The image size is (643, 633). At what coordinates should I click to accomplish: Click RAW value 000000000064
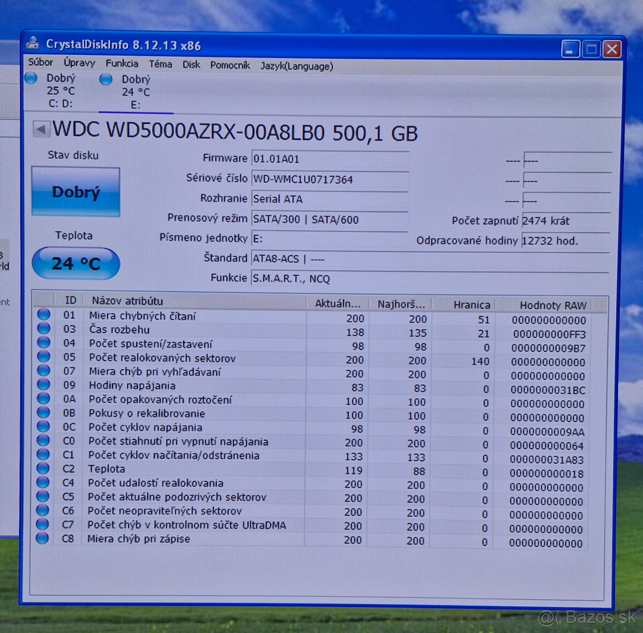coord(547,445)
